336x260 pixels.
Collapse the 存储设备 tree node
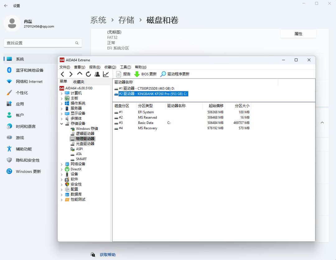click(x=62, y=124)
